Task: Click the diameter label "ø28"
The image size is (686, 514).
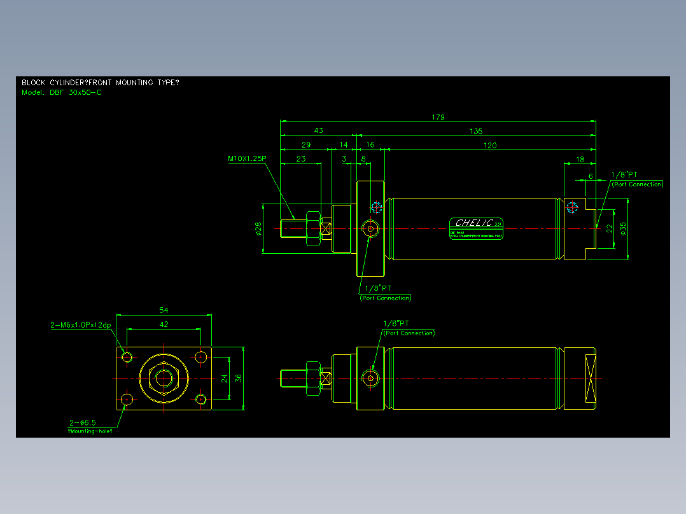Action: pyautogui.click(x=258, y=228)
